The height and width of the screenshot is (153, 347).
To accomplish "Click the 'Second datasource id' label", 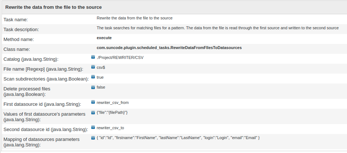I will point(46,129).
